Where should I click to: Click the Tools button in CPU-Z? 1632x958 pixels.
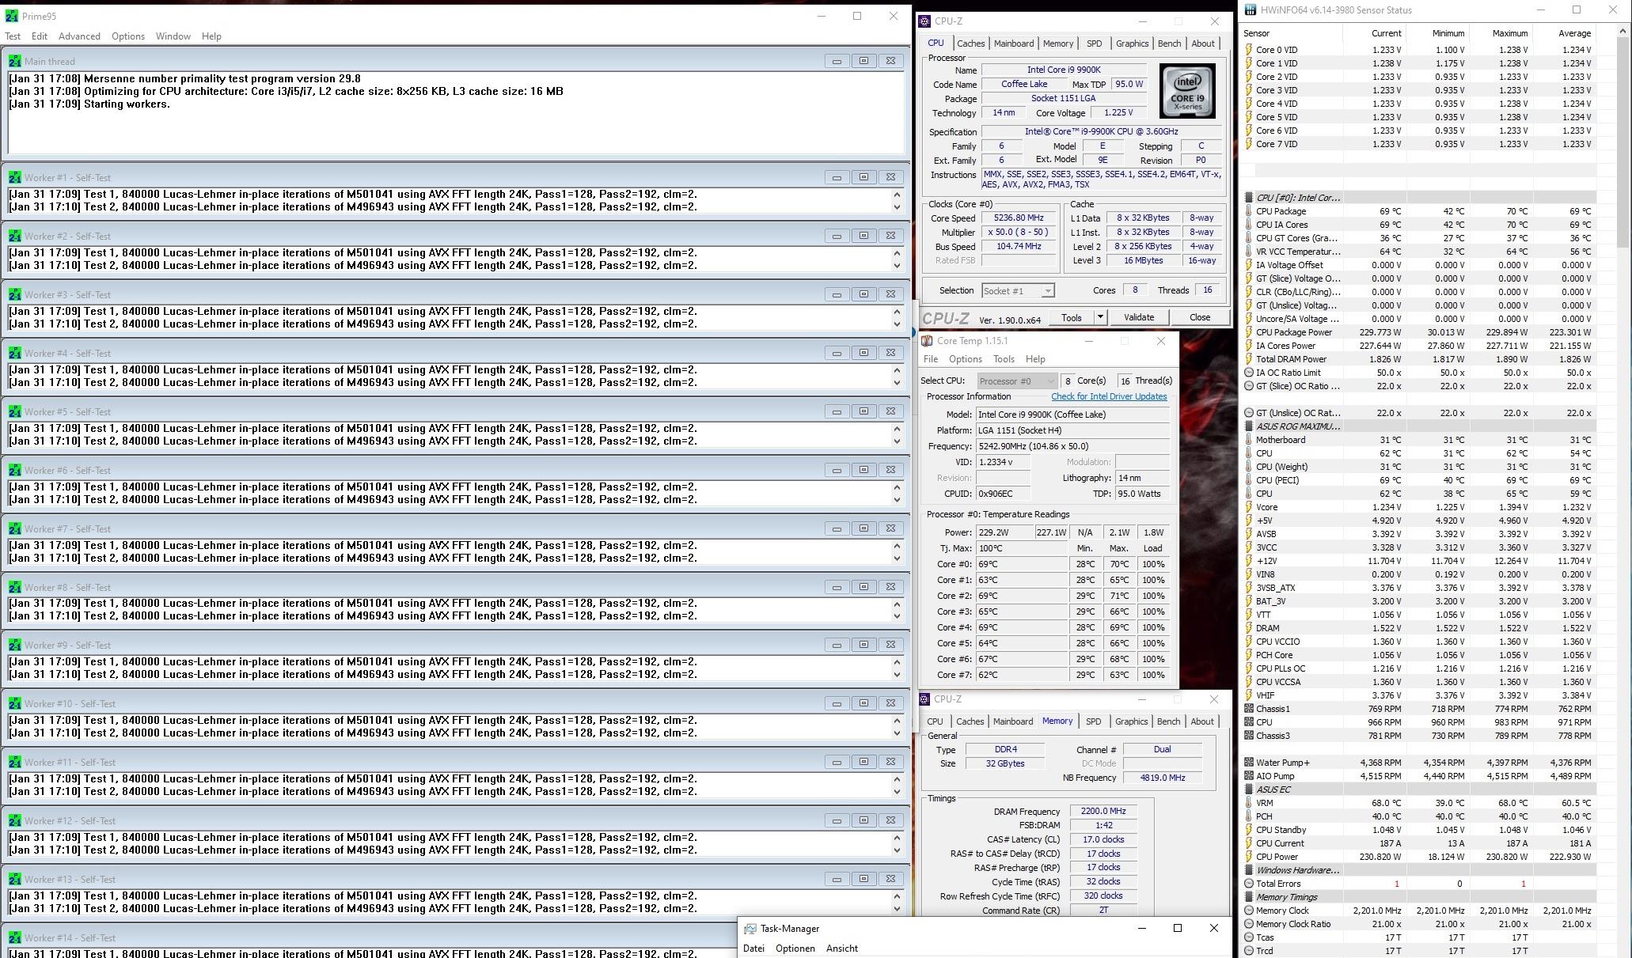pos(1072,317)
